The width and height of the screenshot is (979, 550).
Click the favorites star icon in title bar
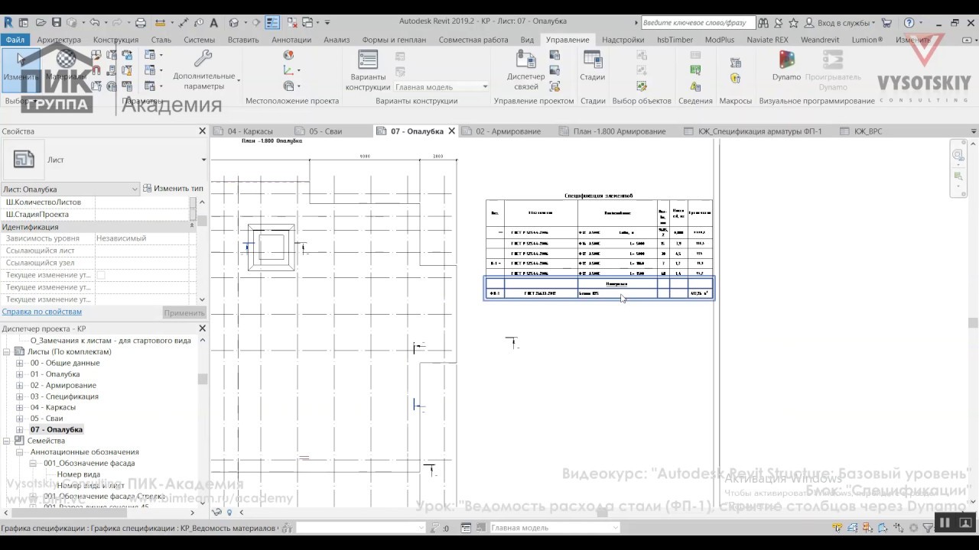pos(794,23)
